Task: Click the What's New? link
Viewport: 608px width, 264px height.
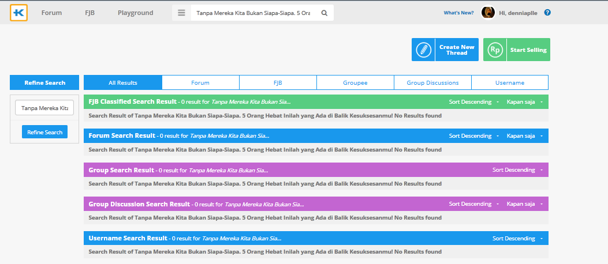Action: (458, 13)
